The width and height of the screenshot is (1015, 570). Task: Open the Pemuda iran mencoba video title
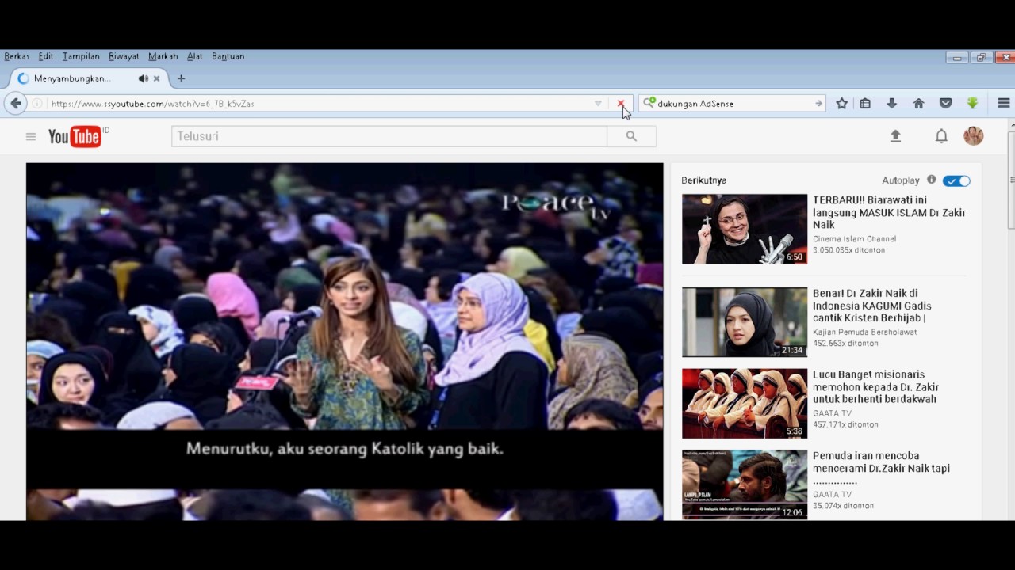coord(881,468)
